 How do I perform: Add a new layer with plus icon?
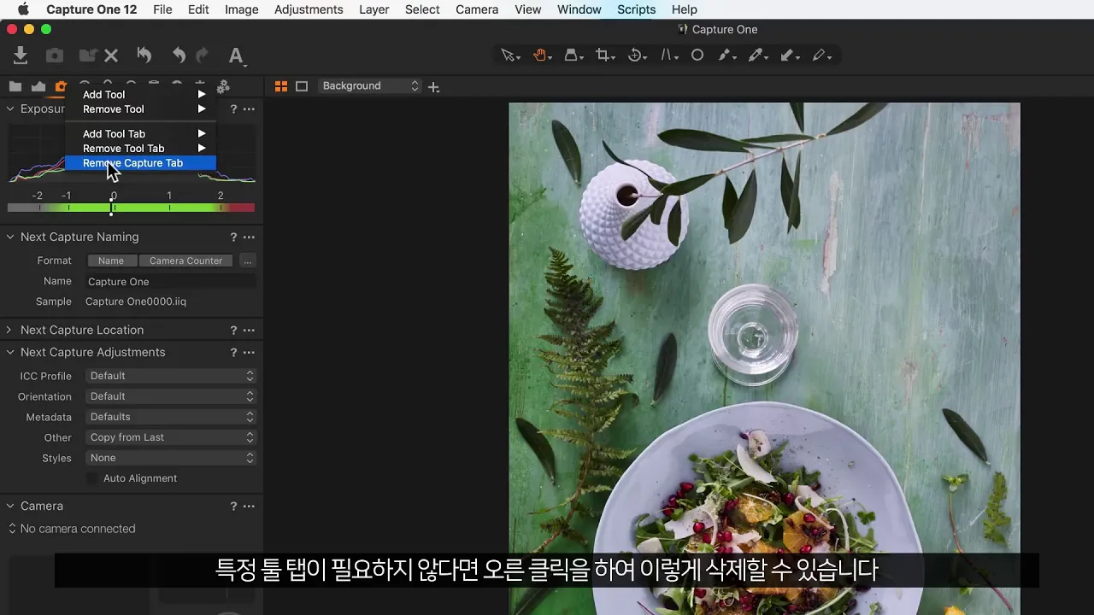click(x=433, y=87)
